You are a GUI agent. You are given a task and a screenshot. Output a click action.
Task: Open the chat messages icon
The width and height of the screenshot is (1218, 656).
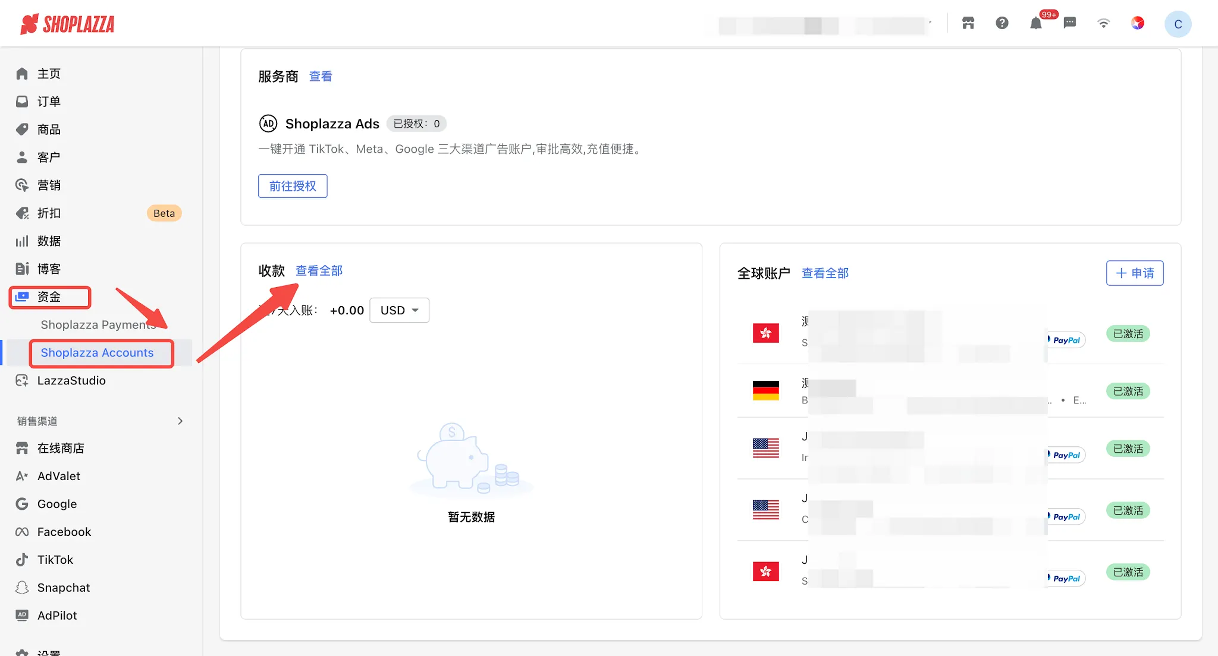coord(1070,23)
